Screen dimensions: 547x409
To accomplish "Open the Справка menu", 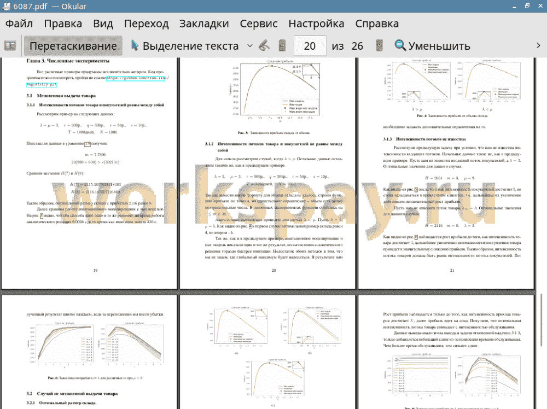I will pyautogui.click(x=377, y=24).
